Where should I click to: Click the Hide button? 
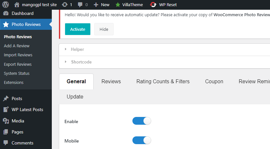point(104,29)
